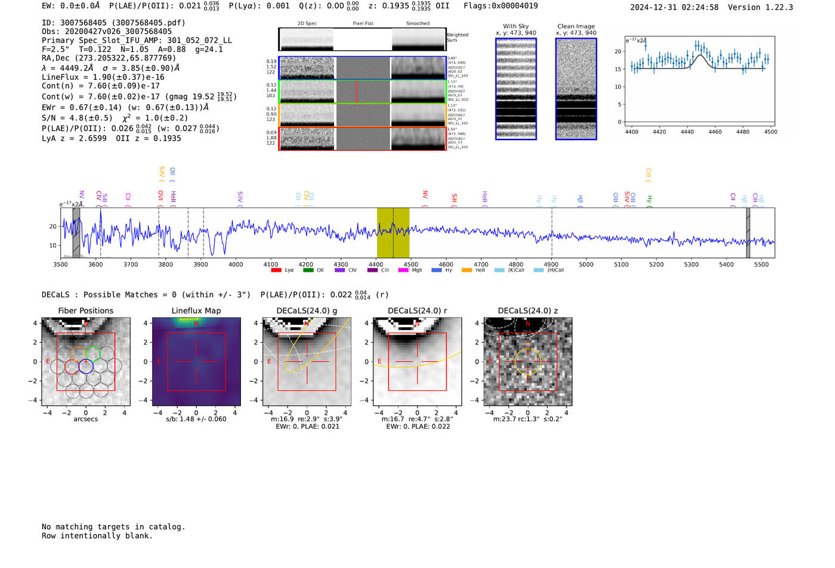835x568 pixels.
Task: Click the green OII legend swatch
Action: click(308, 270)
